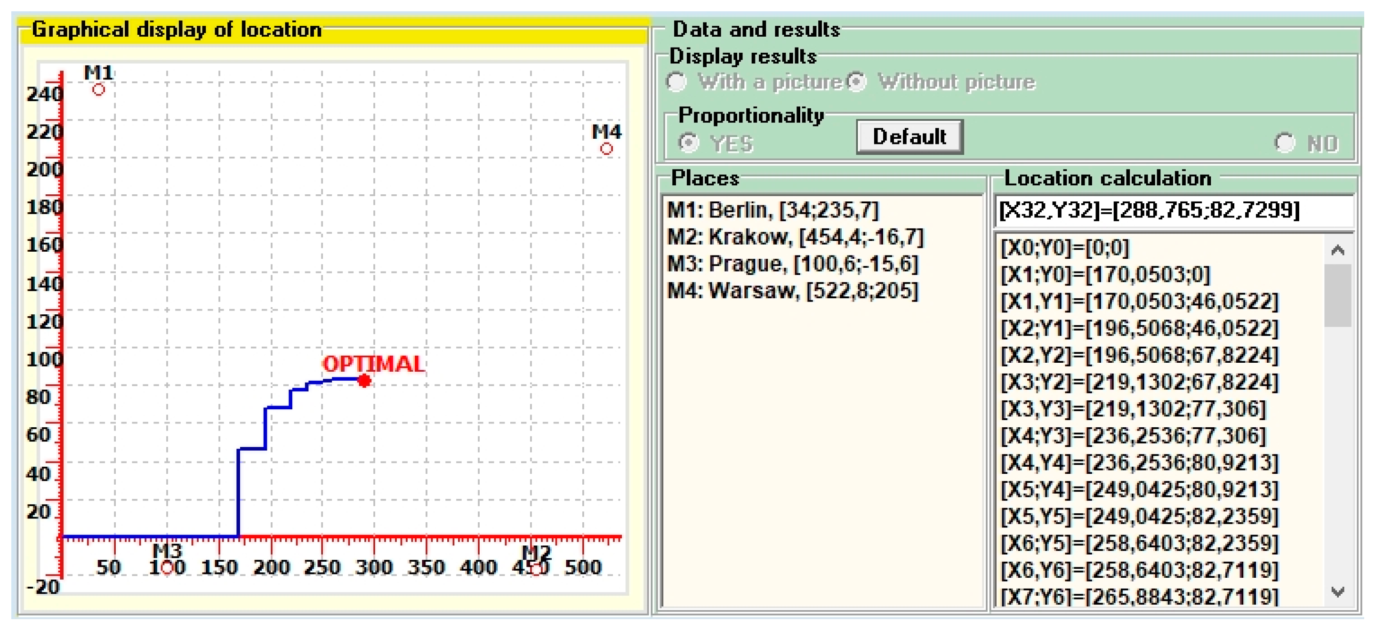Choose YES for Proportionality

tap(689, 143)
